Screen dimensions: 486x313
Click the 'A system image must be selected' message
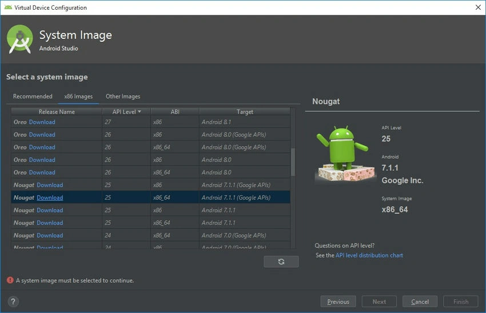(75, 280)
